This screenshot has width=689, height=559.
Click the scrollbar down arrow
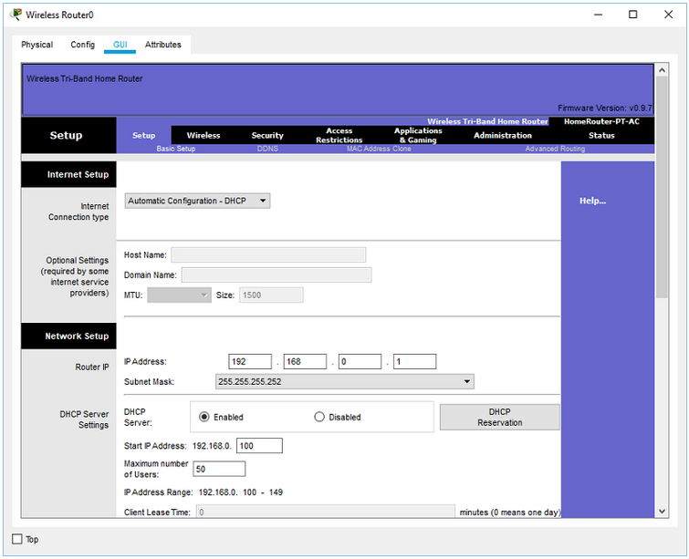662,512
